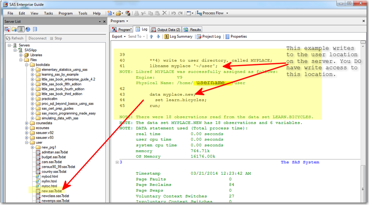The image size is (369, 205).
Task: Jump to previous log message with up arrow
Action: point(152,37)
